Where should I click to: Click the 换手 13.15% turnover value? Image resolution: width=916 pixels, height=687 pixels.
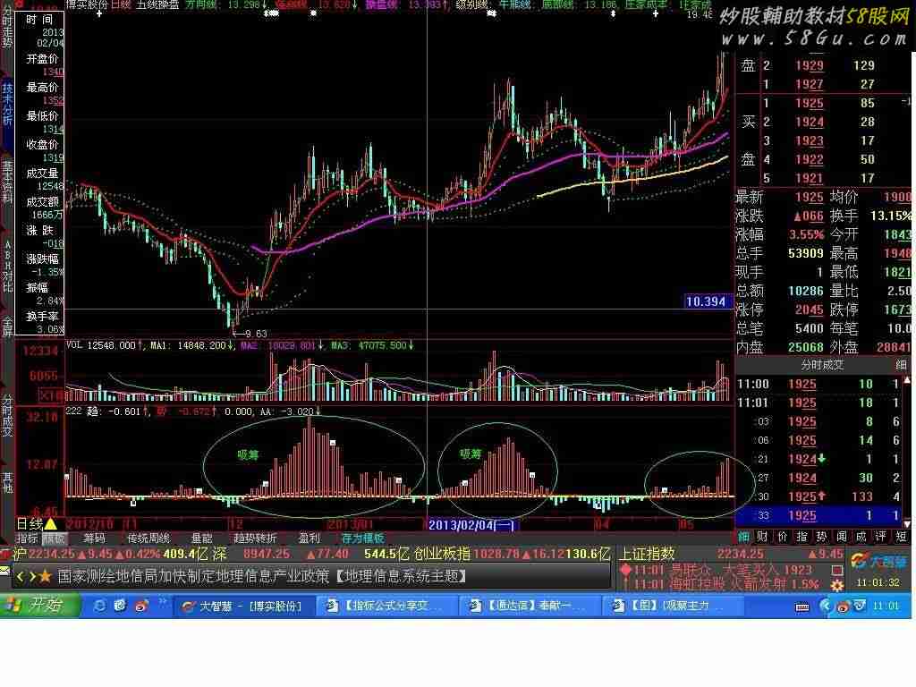(890, 216)
